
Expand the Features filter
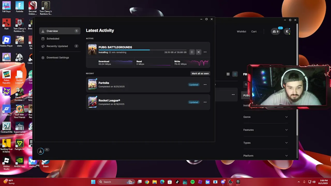266,130
